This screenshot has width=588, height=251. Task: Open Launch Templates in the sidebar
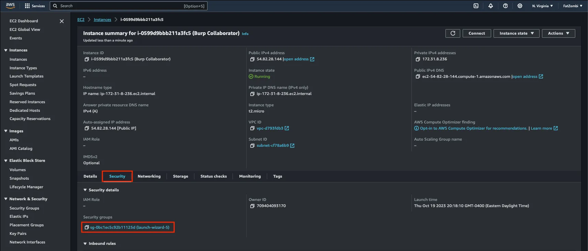tap(26, 76)
